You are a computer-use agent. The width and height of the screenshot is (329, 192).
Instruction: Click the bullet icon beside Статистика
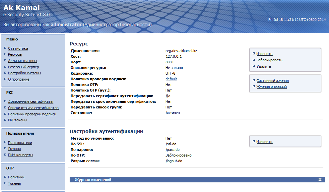[5, 48]
